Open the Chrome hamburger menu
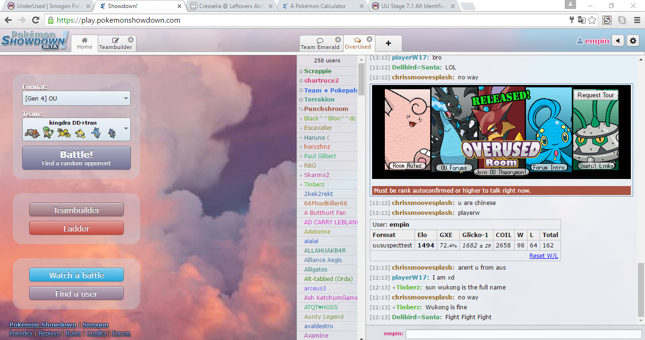The image size is (645, 340). 637,20
